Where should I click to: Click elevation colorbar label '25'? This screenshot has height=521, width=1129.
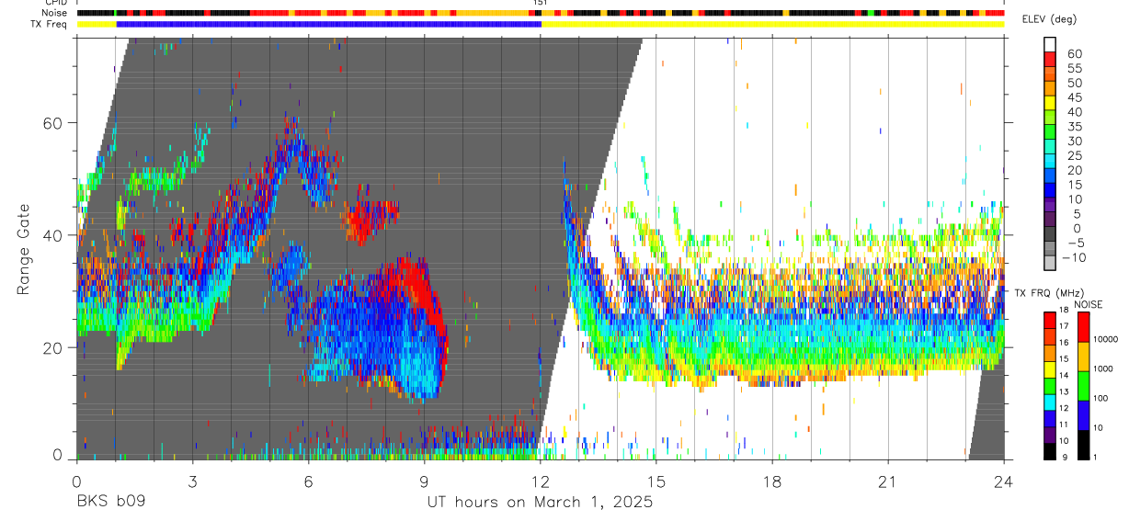click(1075, 156)
